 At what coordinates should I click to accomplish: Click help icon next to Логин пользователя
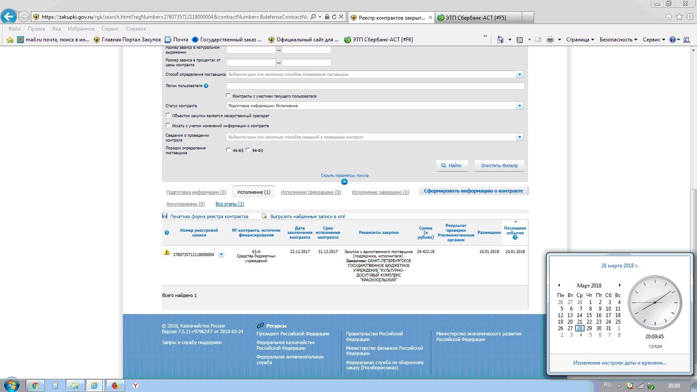point(206,86)
